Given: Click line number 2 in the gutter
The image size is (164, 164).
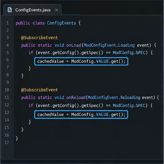Looking at the screenshot, I should click(8, 30).
